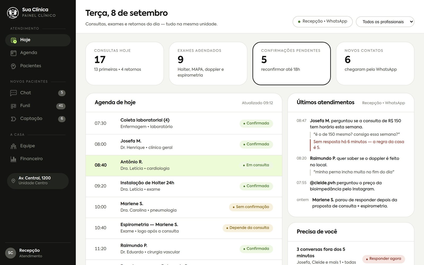Viewport: 424px width, 265px height.
Task: Open the Consultas hoje card
Action: (x=125, y=63)
